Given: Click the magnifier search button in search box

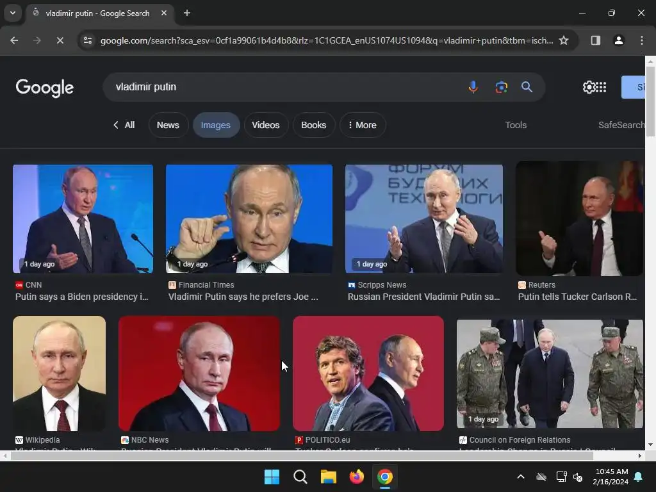Looking at the screenshot, I should coord(527,87).
